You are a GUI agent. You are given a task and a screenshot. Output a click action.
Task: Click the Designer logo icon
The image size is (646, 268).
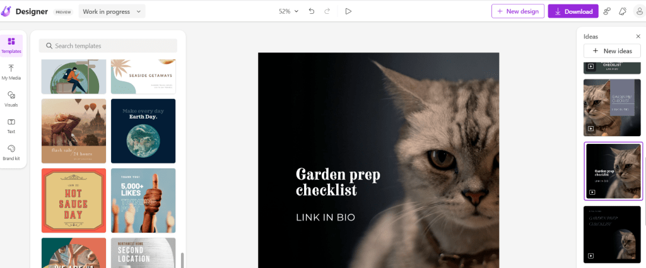click(x=6, y=11)
